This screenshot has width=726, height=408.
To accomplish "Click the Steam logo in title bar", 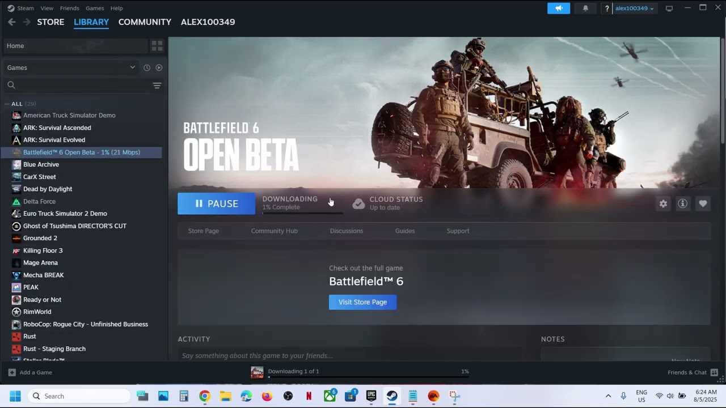I will pos(11,8).
